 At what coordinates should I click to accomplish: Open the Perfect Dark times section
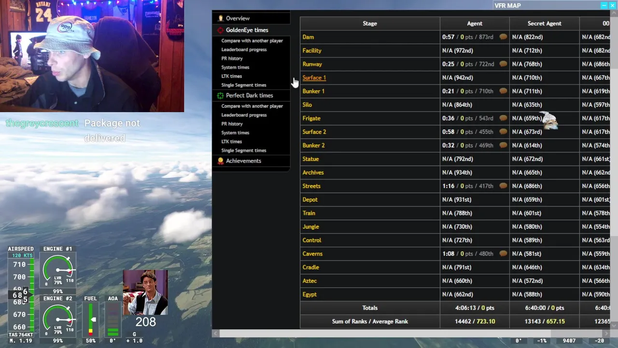pyautogui.click(x=249, y=96)
